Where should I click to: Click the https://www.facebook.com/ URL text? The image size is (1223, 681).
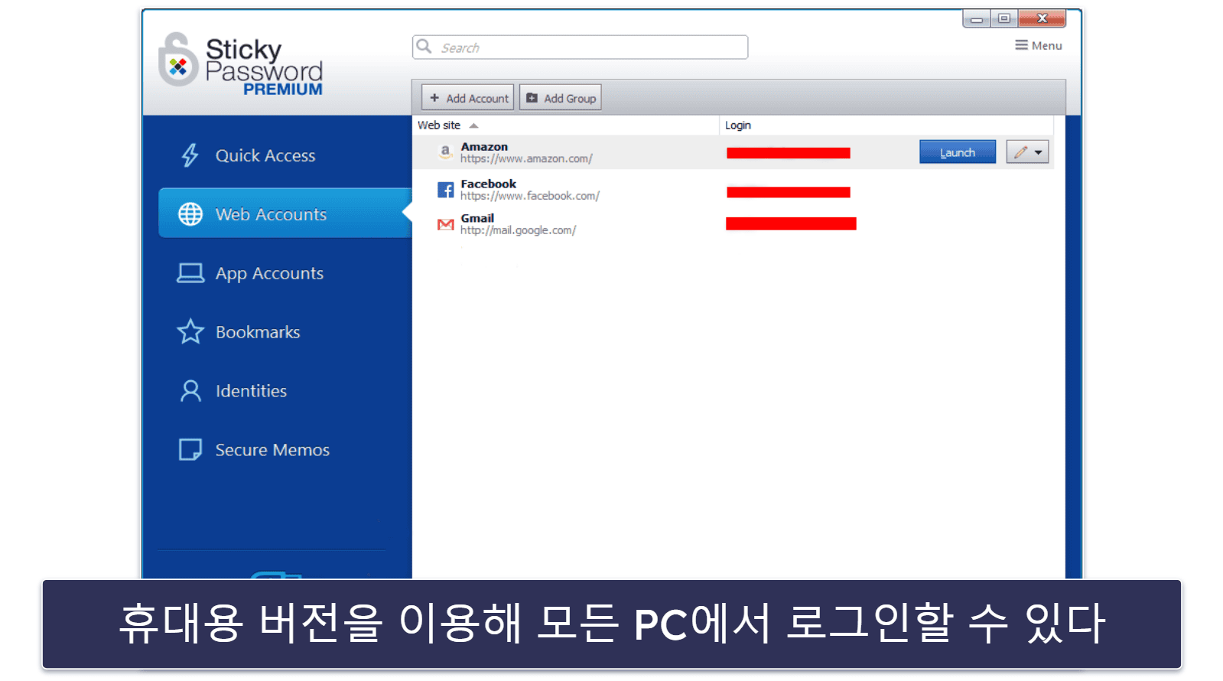pos(529,196)
